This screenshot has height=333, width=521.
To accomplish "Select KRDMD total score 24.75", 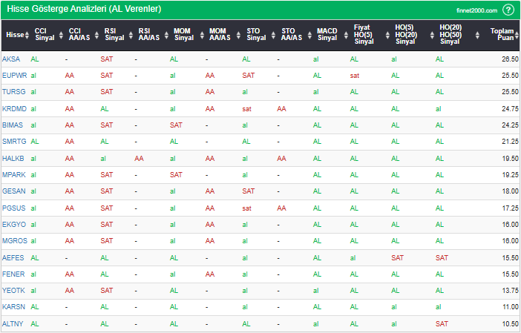I will (x=510, y=108).
